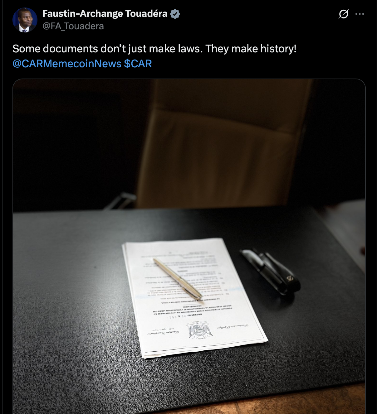Open the Faustin-Archange Touadéra display name link

[x=105, y=14]
